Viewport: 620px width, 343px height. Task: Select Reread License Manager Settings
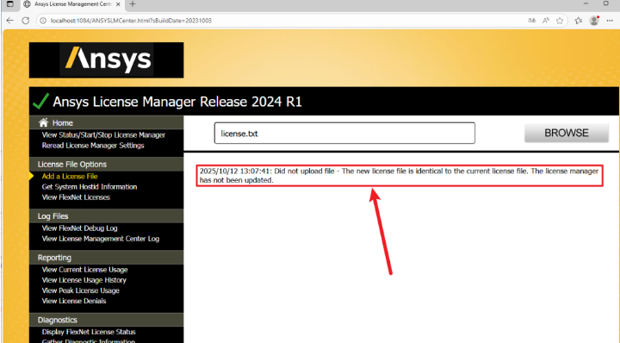tap(93, 145)
